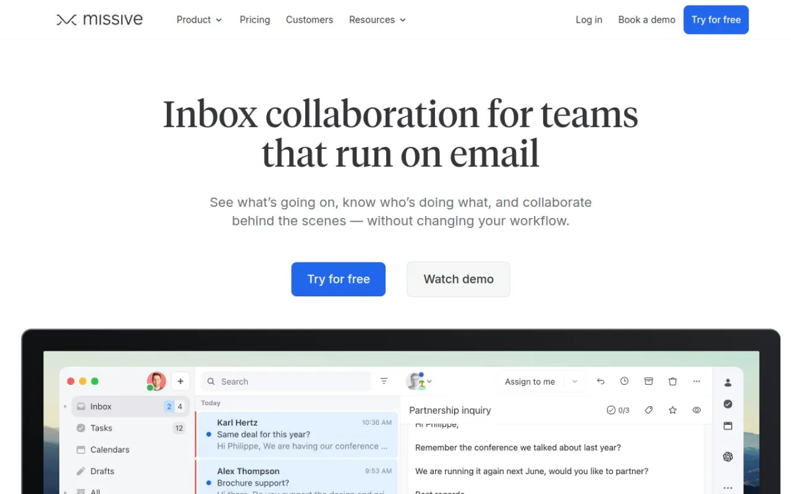Open the more options ellipsis in toolbar
Screen dimensions: 791x494
[x=696, y=382]
